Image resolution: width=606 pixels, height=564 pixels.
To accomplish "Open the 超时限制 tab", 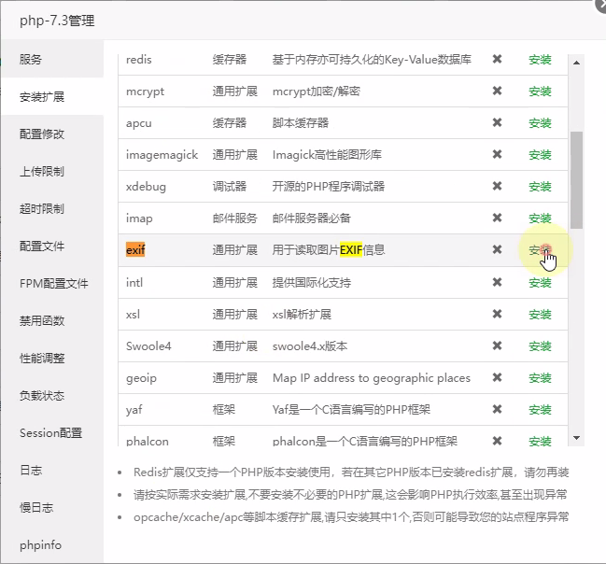I will coord(52,209).
